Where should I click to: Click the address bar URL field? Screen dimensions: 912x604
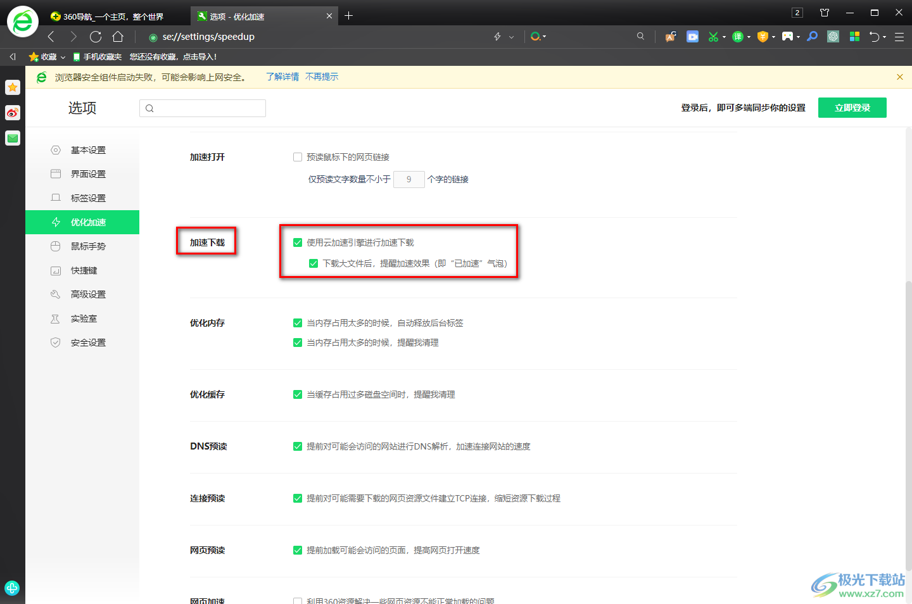tap(317, 37)
